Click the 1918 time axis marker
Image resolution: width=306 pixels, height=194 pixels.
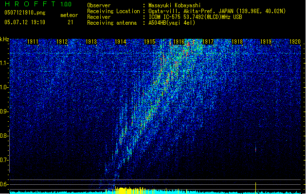(x=237, y=42)
